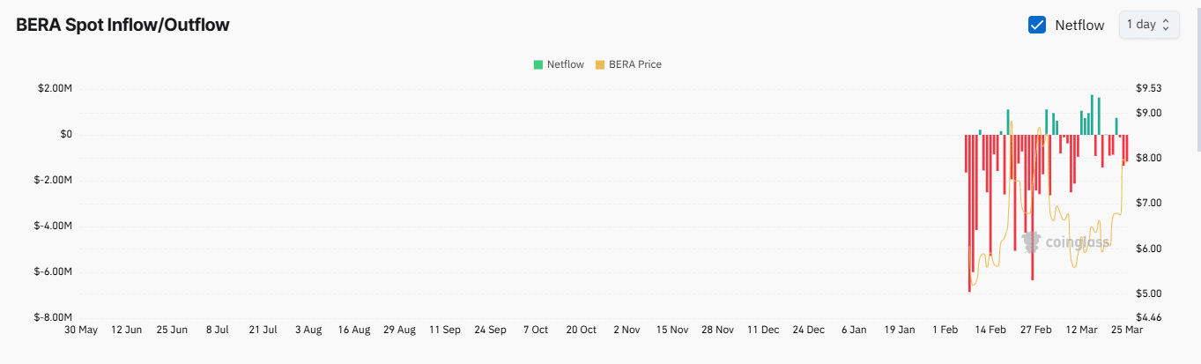Screen dimensions: 1201x364
Task: Click the 14 Feb date axis label
Action: (990, 330)
